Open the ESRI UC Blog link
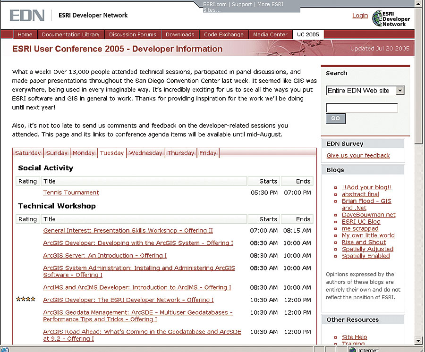 coord(361,221)
